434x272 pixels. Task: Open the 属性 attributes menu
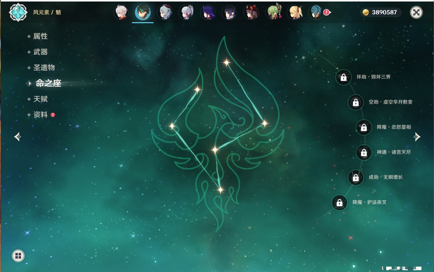40,36
